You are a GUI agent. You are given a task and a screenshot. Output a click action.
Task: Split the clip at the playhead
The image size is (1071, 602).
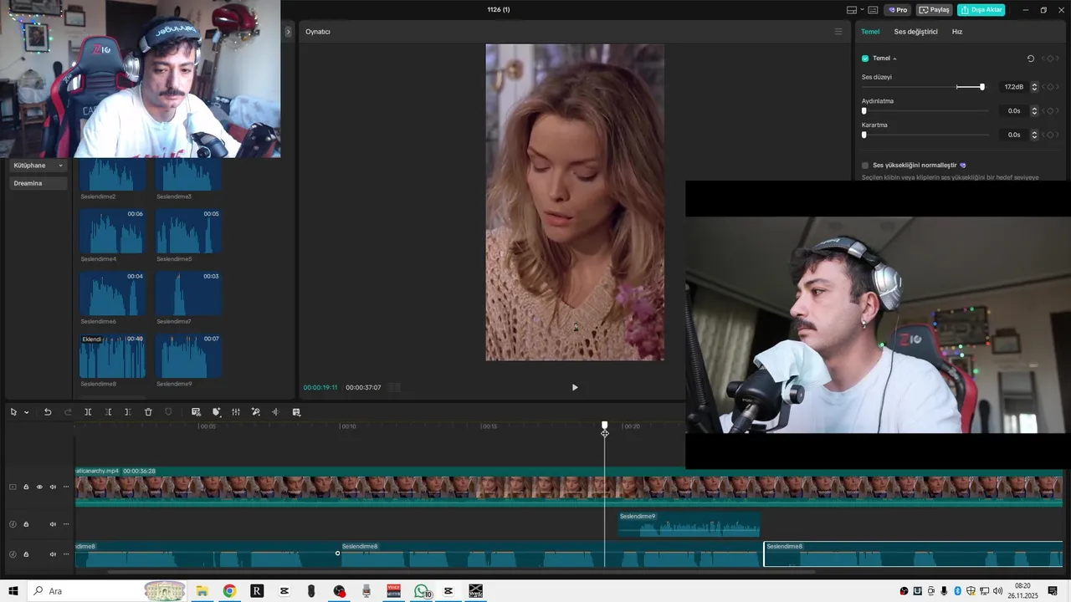click(88, 412)
